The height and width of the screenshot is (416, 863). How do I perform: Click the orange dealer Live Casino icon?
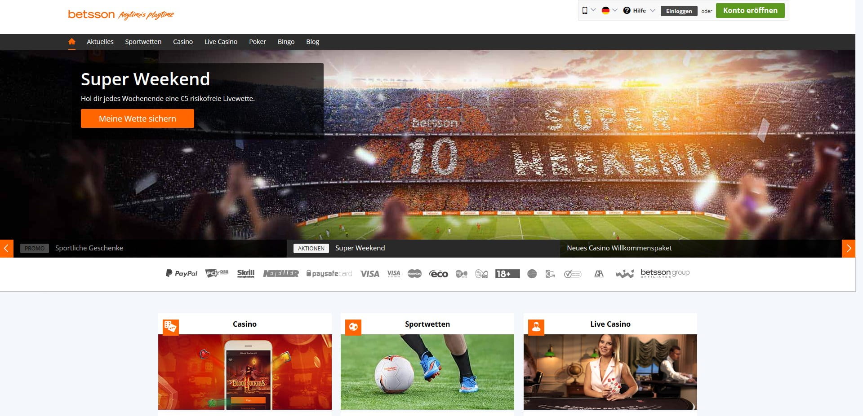coord(536,327)
